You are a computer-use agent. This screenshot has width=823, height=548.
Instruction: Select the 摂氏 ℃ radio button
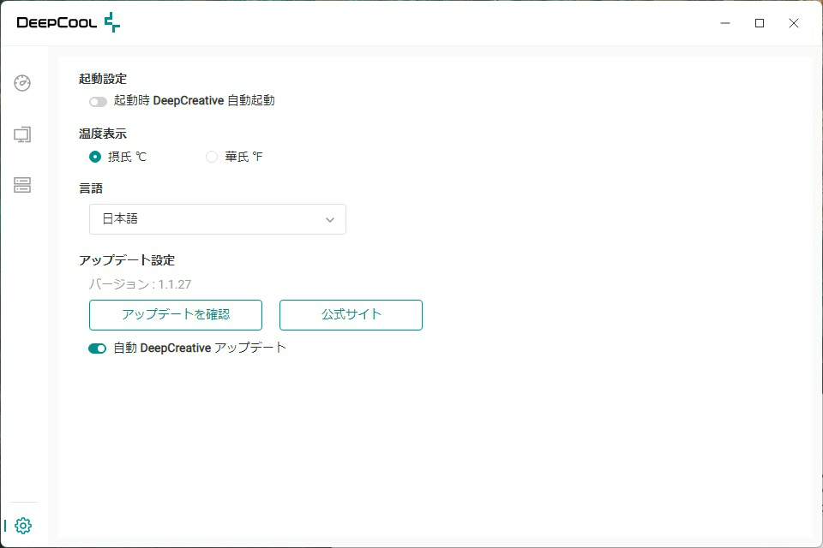[x=95, y=157]
